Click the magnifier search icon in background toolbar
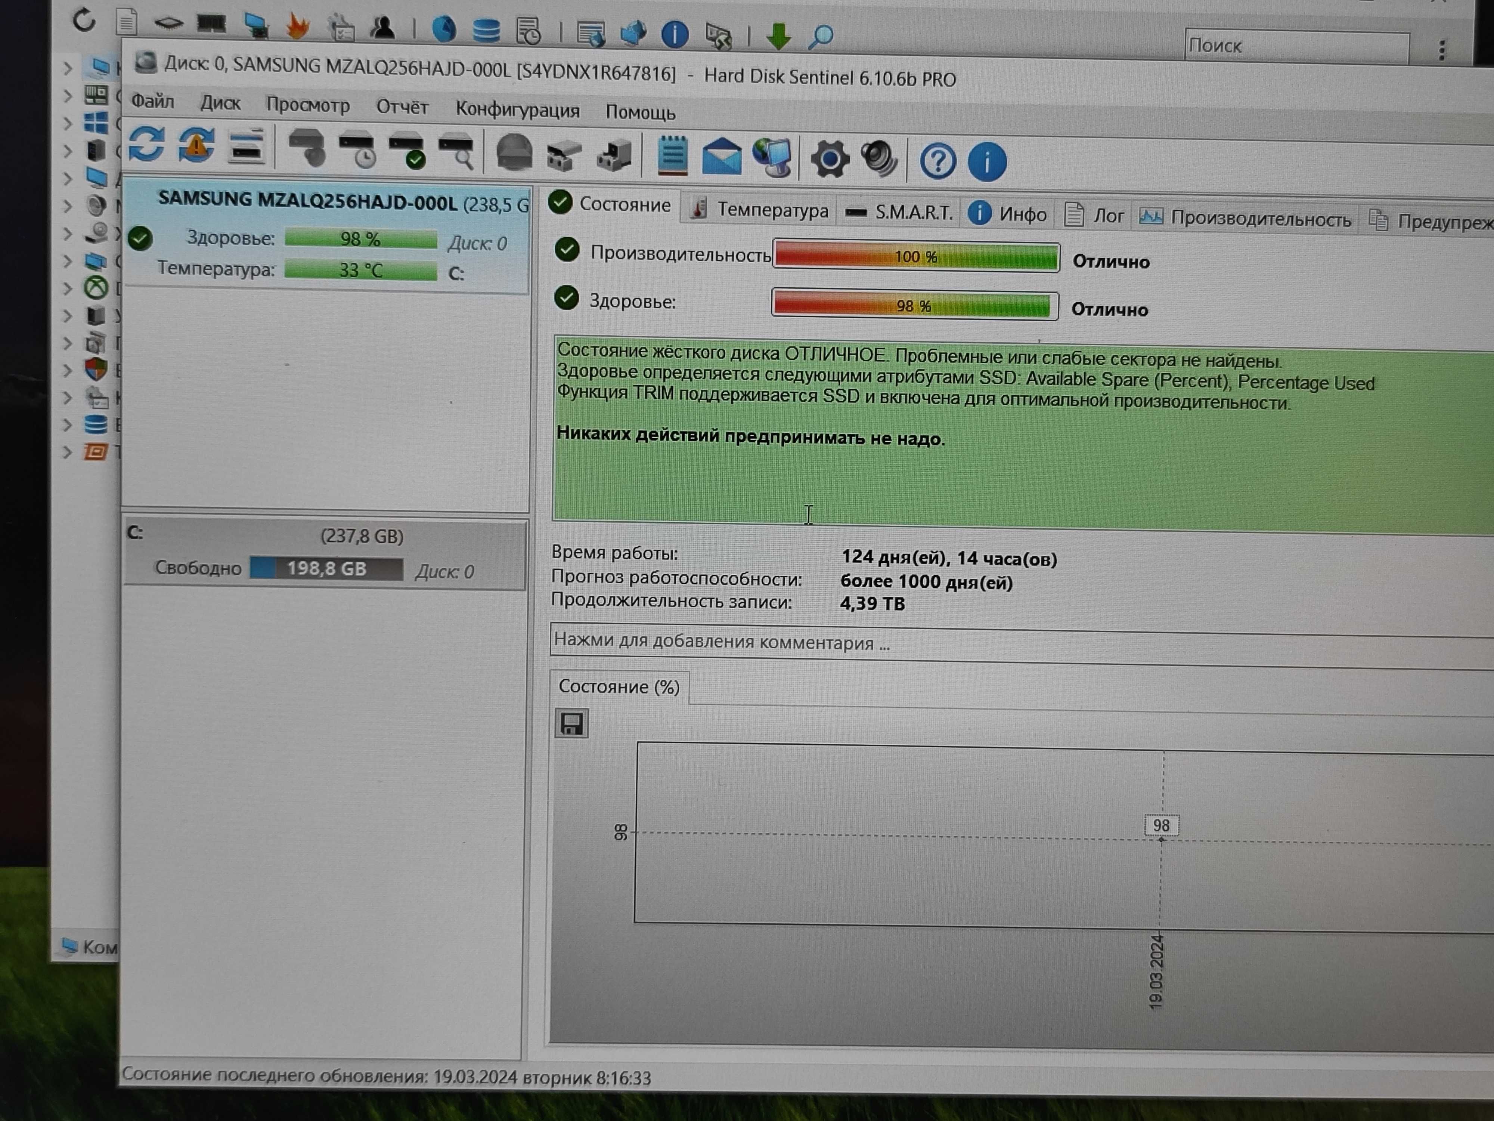The height and width of the screenshot is (1121, 1494). (821, 37)
